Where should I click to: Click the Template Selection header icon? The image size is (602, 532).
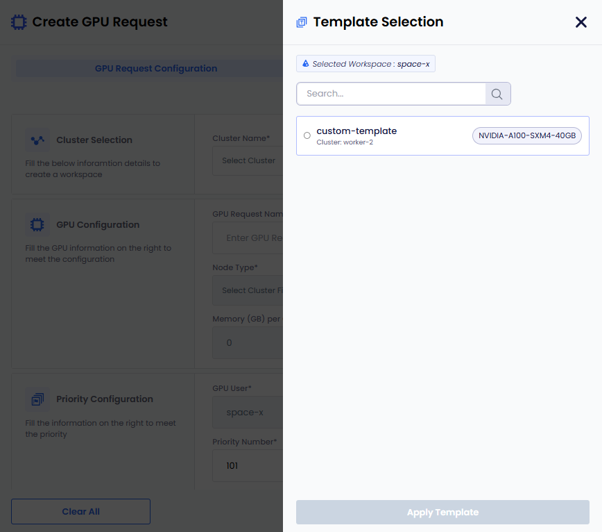point(302,22)
